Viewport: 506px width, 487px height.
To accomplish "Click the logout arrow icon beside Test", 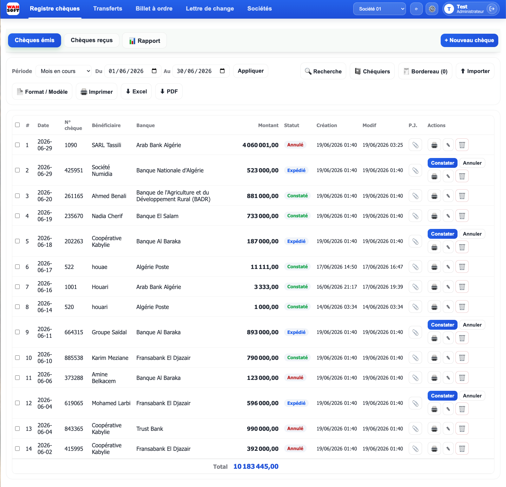I will tap(492, 9).
